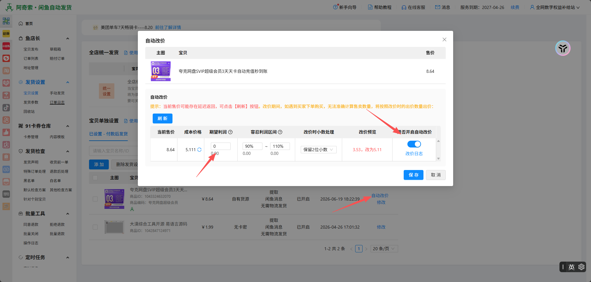Image resolution: width=591 pixels, height=282 pixels.
Task: Focus the 期望利润 input field
Action: [221, 146]
